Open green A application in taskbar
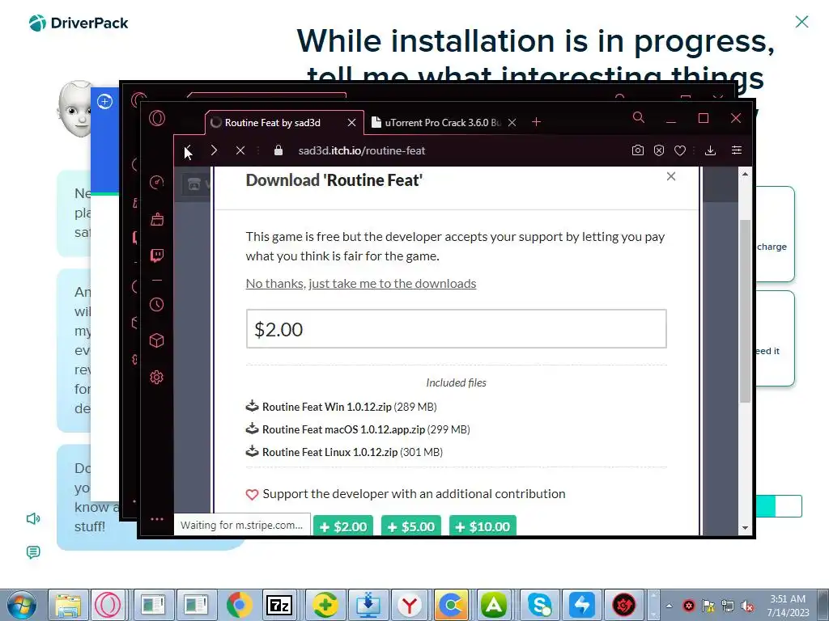Screen dimensions: 829x621 coord(494,605)
